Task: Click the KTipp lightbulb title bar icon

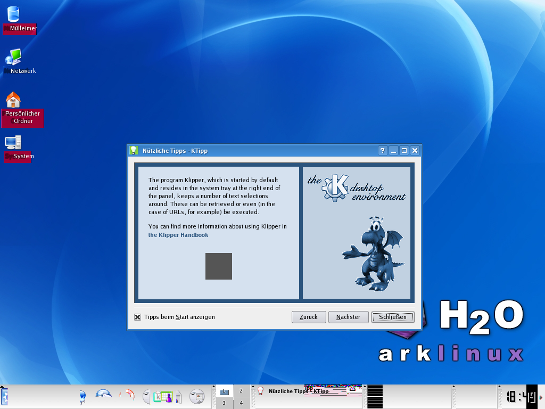Action: click(x=134, y=151)
